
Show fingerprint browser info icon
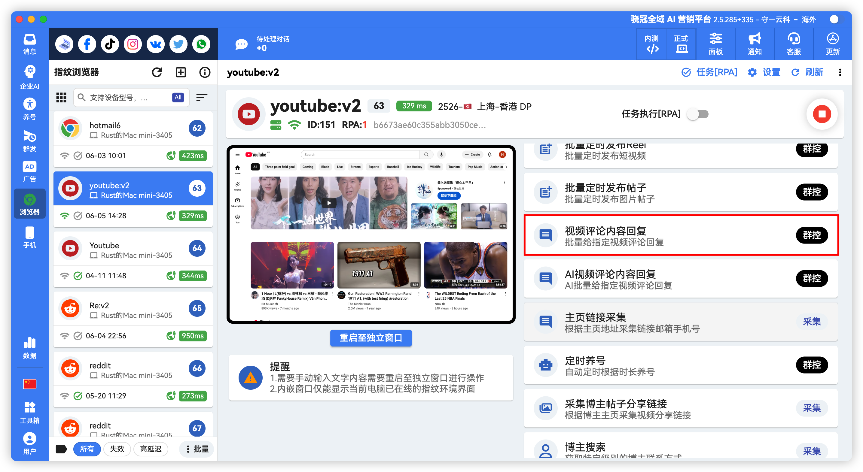[205, 72]
